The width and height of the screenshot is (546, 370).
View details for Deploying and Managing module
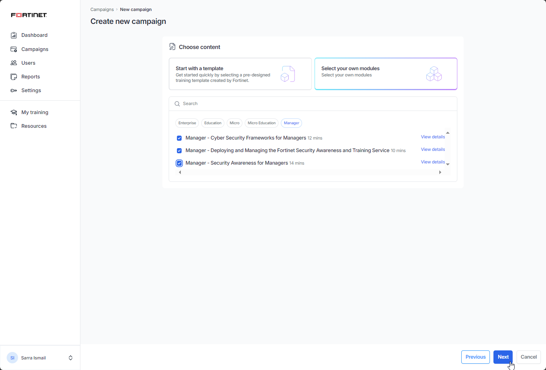[433, 149]
